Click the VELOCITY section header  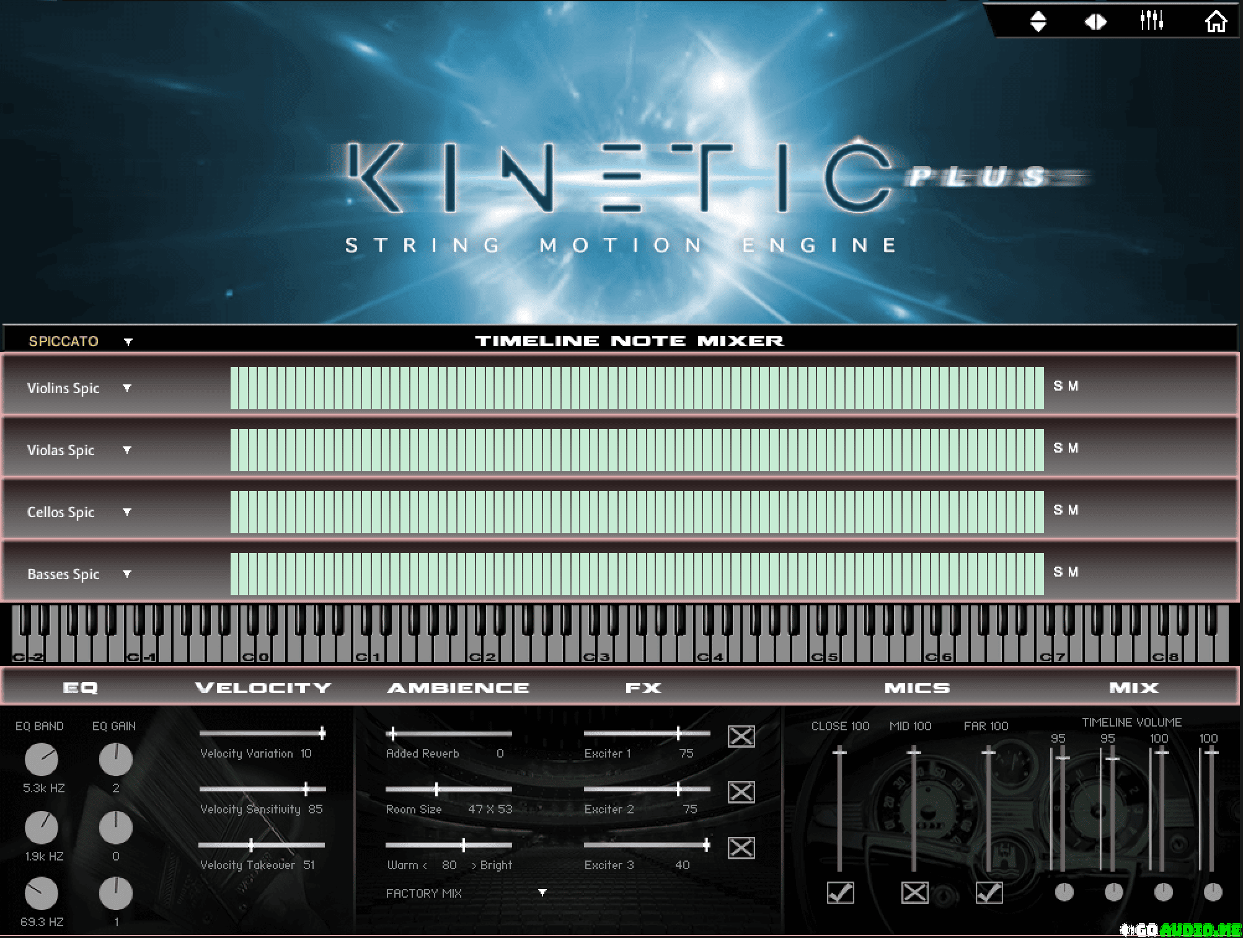263,688
